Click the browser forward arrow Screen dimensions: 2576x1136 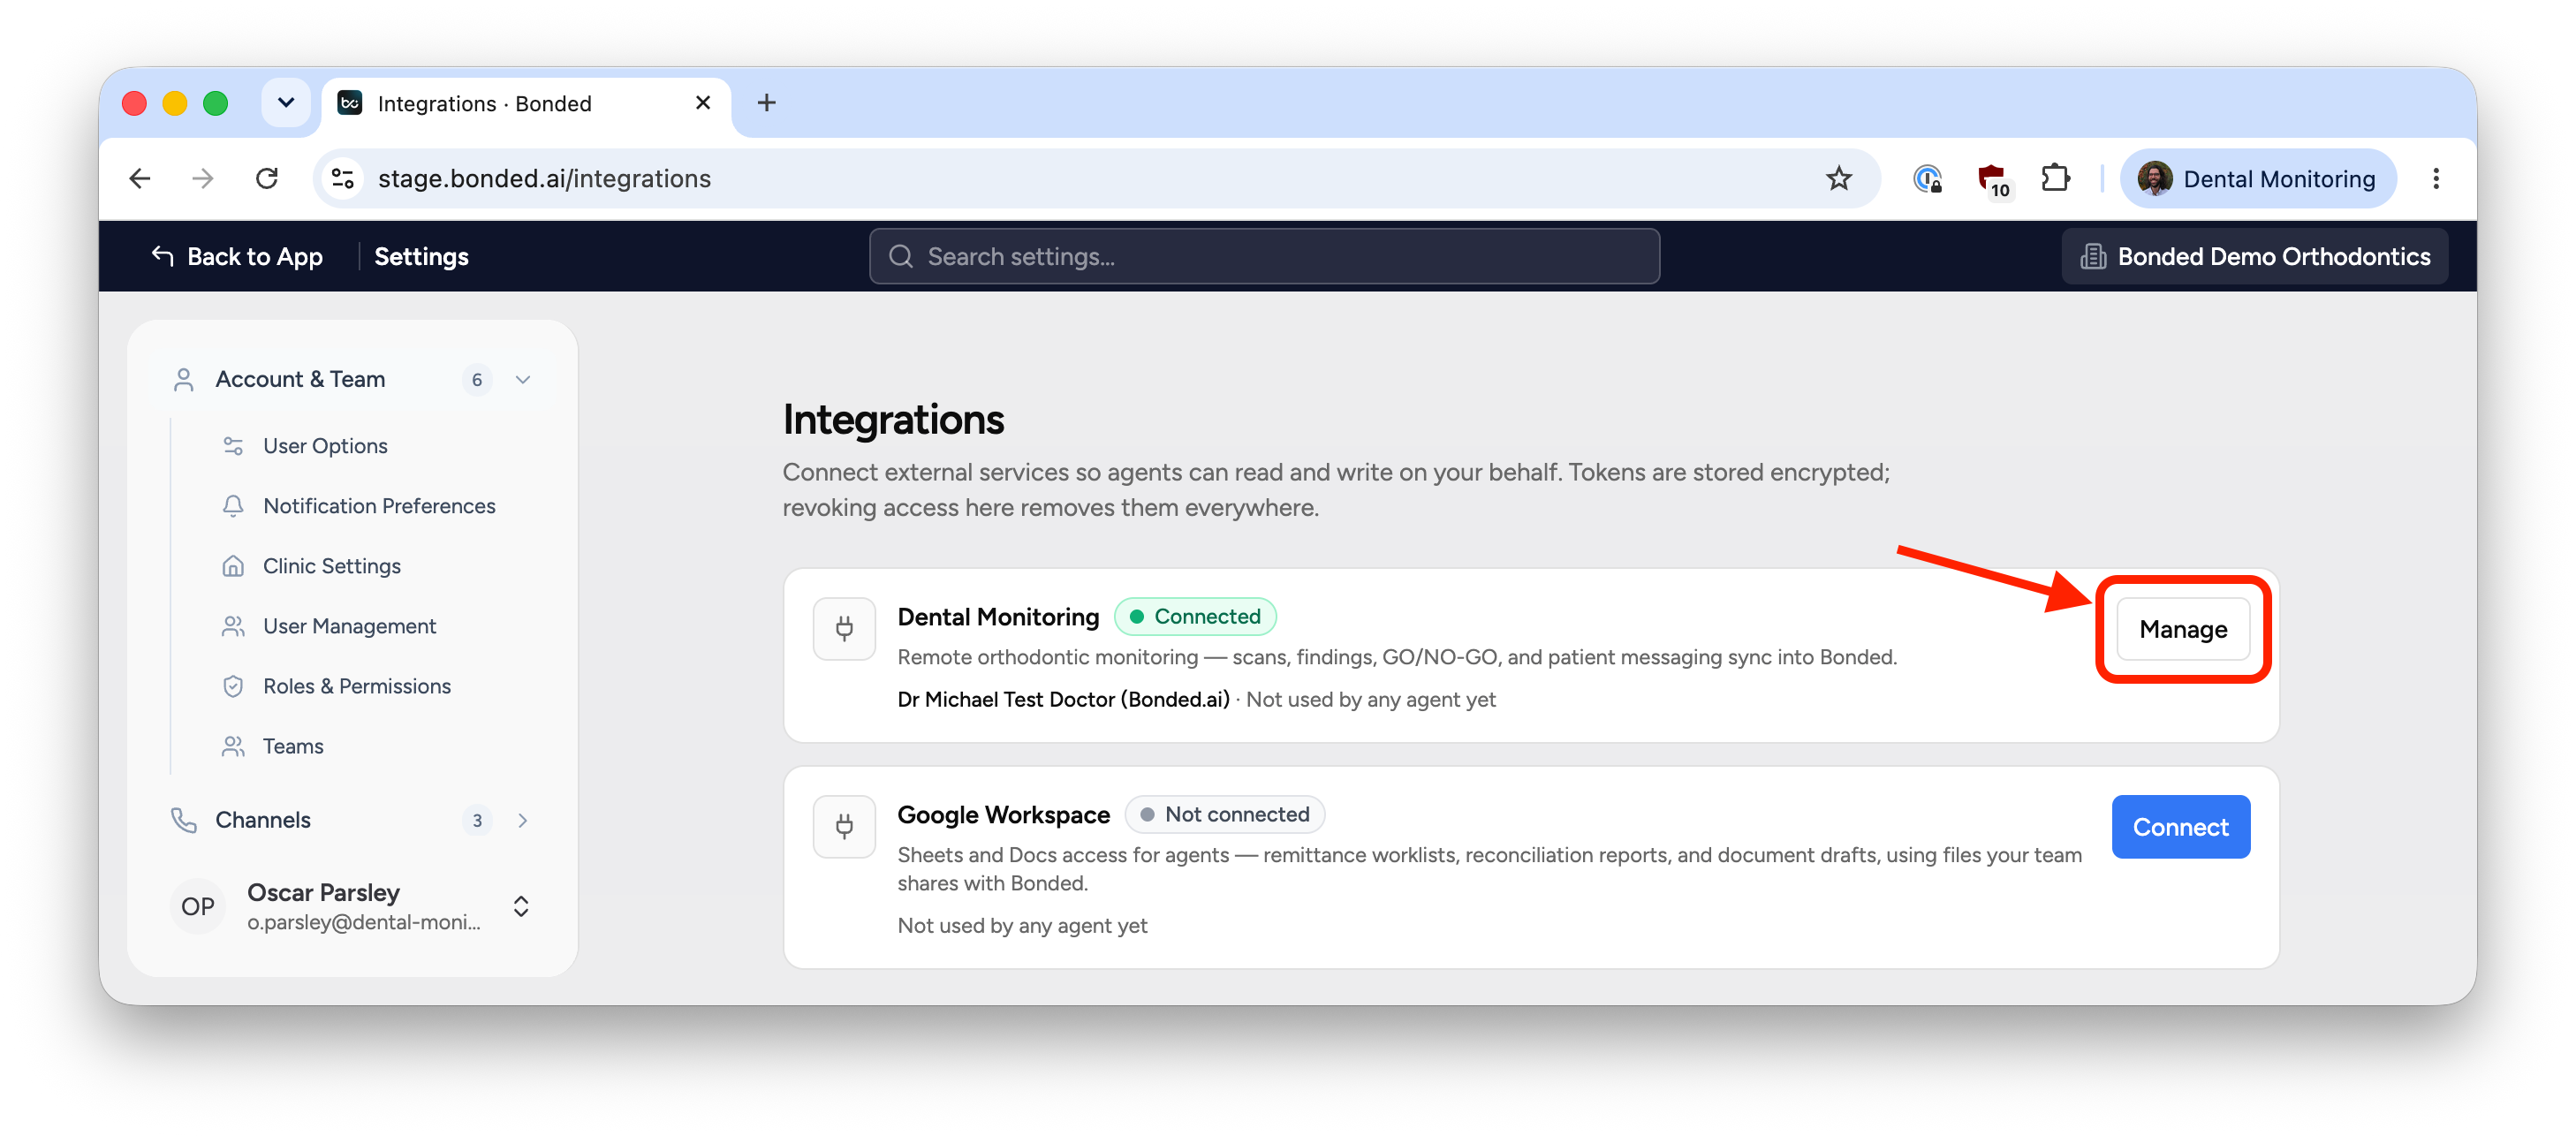point(203,178)
